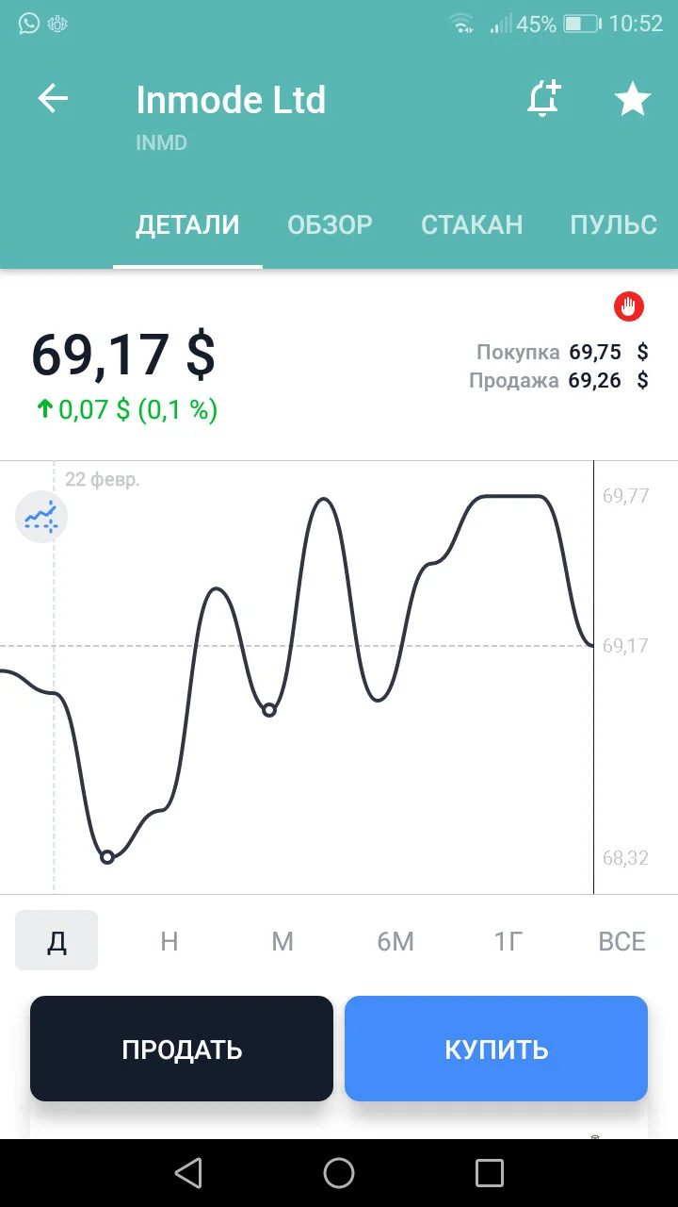Select the Д day chart period

click(56, 940)
